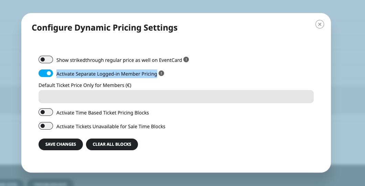Disable Separate Logged-in Member Pricing toggle
The width and height of the screenshot is (365, 186).
click(x=46, y=73)
